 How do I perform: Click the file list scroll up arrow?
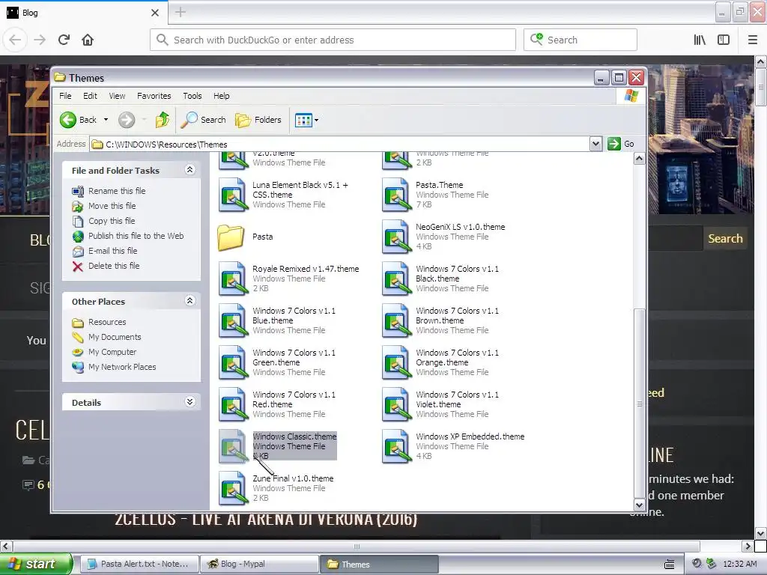[x=639, y=159]
